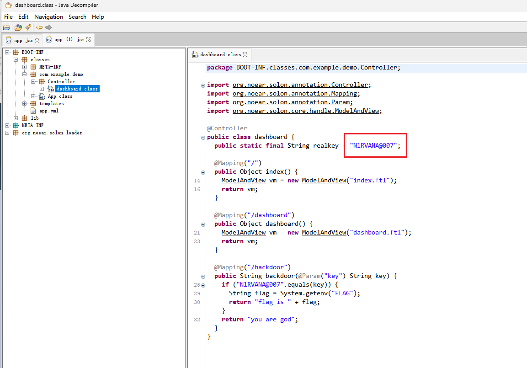
Task: Click the org.noear.solon.loader package icon
Action: (16, 133)
